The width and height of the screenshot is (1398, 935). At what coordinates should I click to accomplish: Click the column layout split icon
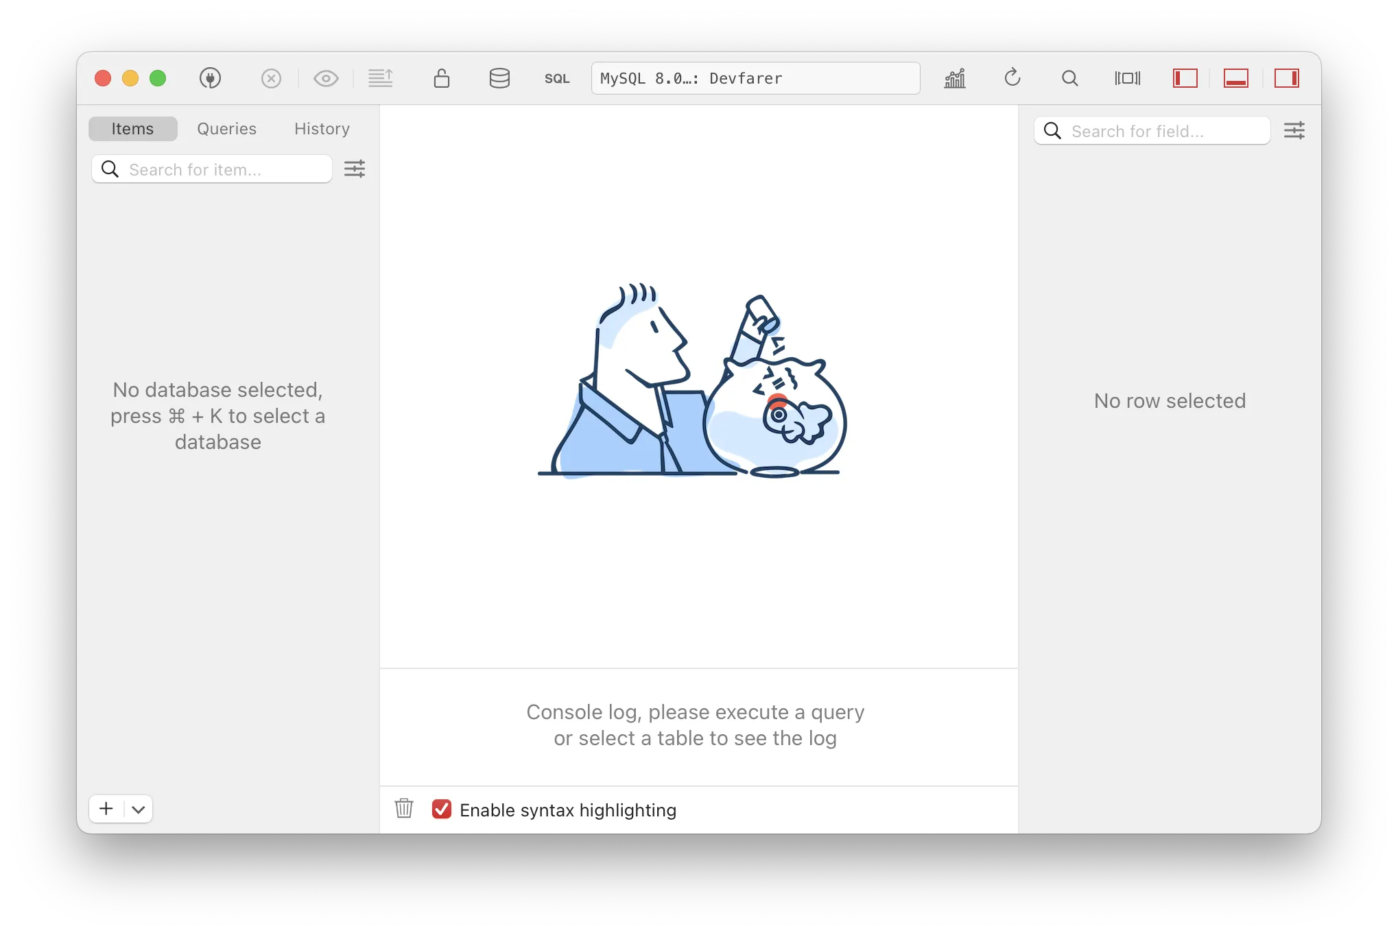pyautogui.click(x=1128, y=78)
